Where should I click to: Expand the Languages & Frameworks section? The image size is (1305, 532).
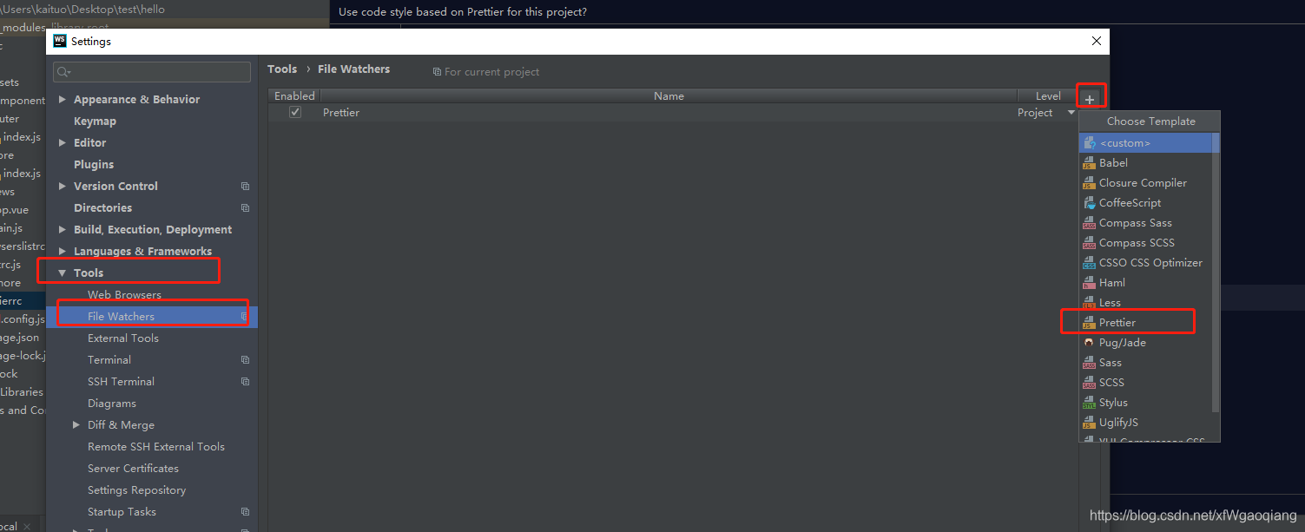[x=62, y=251]
